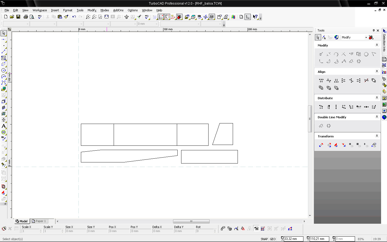
Task: Click the vertical scrollbar thumb
Action: coord(310,119)
